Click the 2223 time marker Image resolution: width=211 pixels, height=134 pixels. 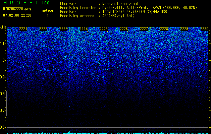[x=63, y=29]
